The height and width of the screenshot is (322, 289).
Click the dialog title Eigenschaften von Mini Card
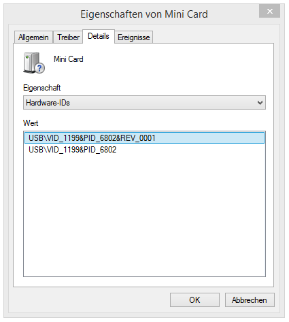tap(144, 14)
